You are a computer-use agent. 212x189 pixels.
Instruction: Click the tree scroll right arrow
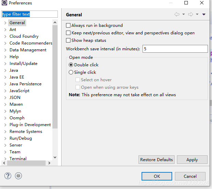point(49,163)
